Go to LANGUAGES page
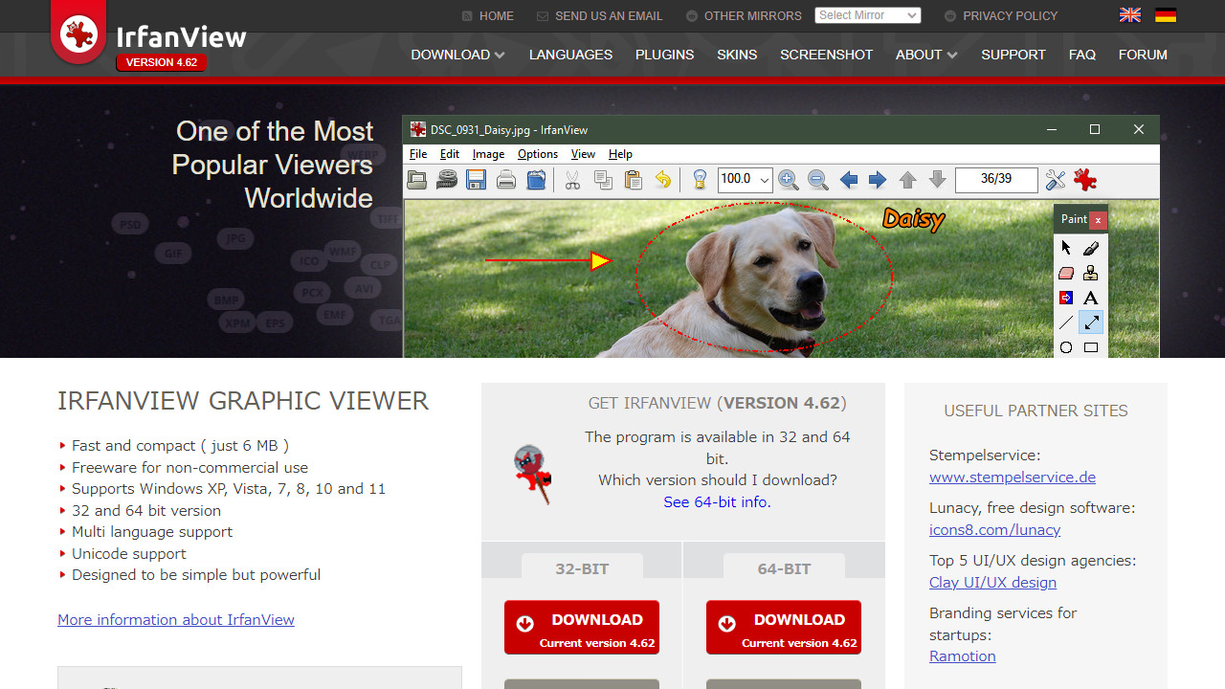 (570, 55)
